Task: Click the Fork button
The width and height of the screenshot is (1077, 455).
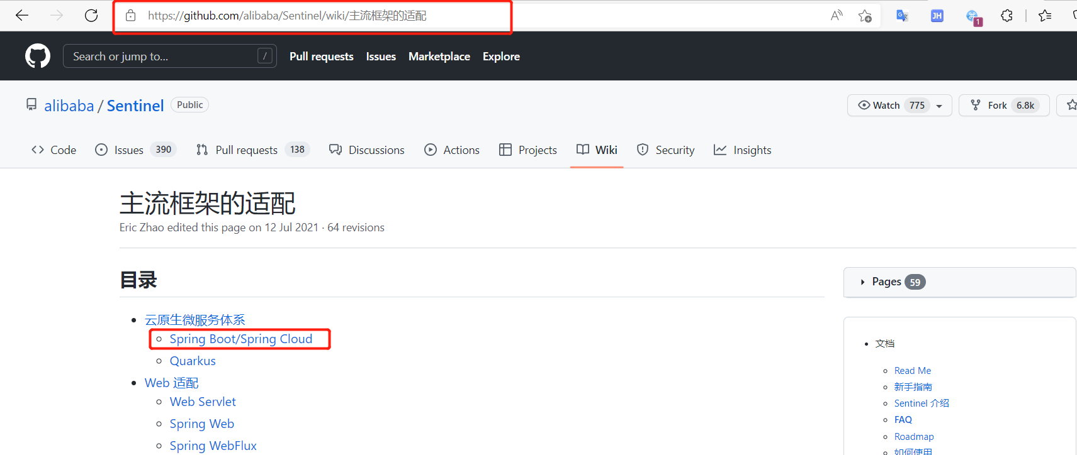Action: (x=1004, y=105)
